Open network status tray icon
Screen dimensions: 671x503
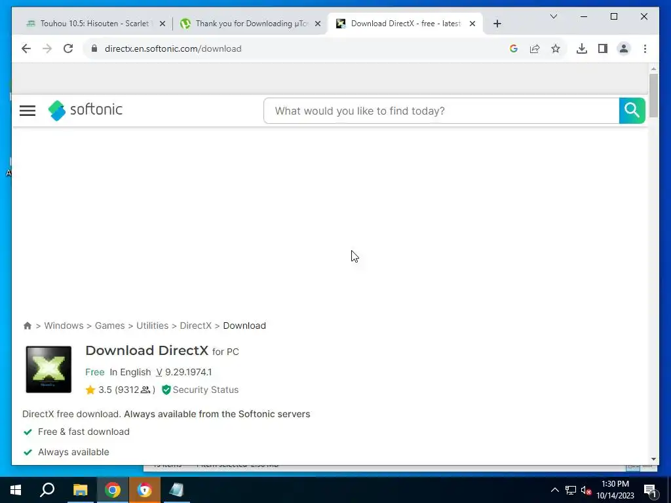[x=571, y=490]
